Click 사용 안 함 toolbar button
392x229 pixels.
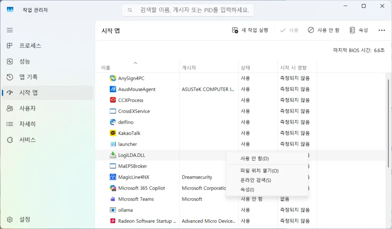coord(323,30)
